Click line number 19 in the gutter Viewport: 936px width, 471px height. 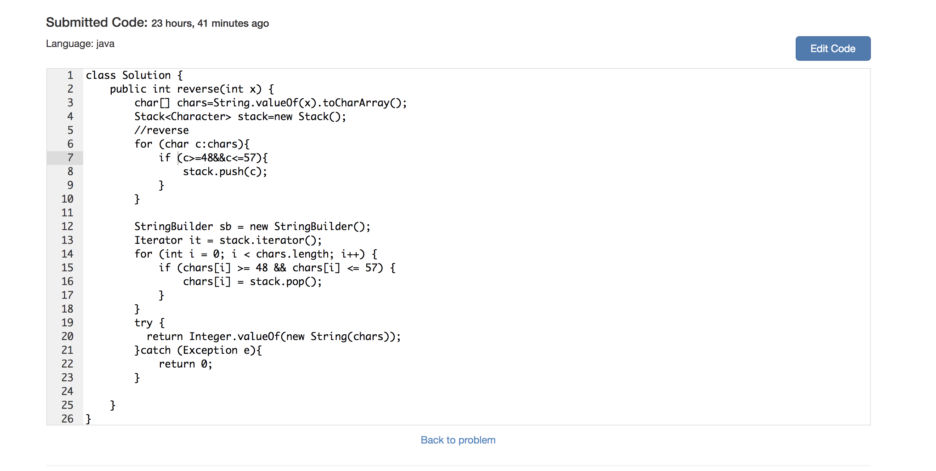pyautogui.click(x=67, y=322)
